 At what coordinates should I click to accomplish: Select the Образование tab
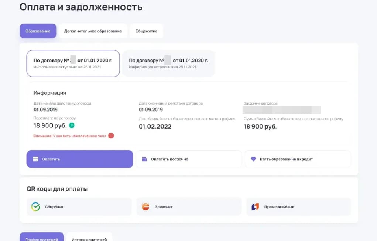coord(38,31)
